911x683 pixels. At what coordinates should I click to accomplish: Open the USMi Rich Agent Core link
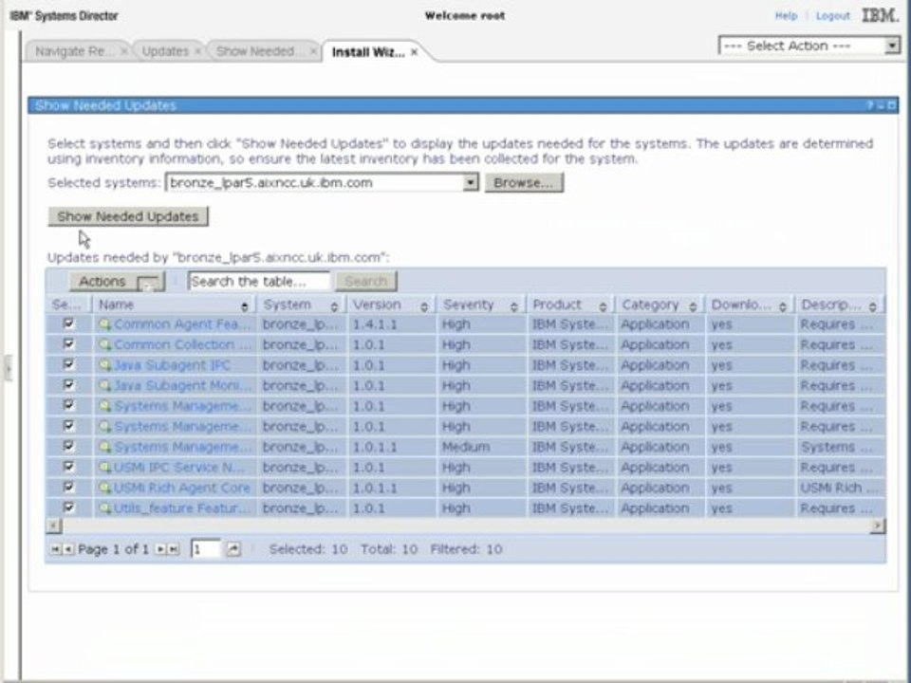[182, 488]
